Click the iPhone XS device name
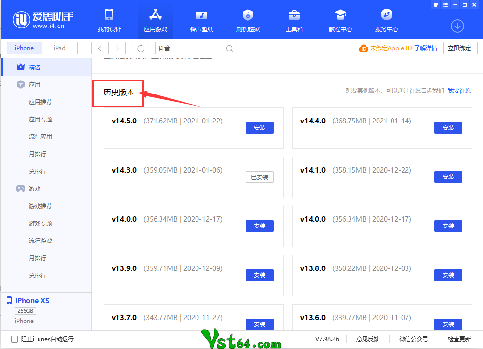Viewport: 483px width, 349px height. 32,301
